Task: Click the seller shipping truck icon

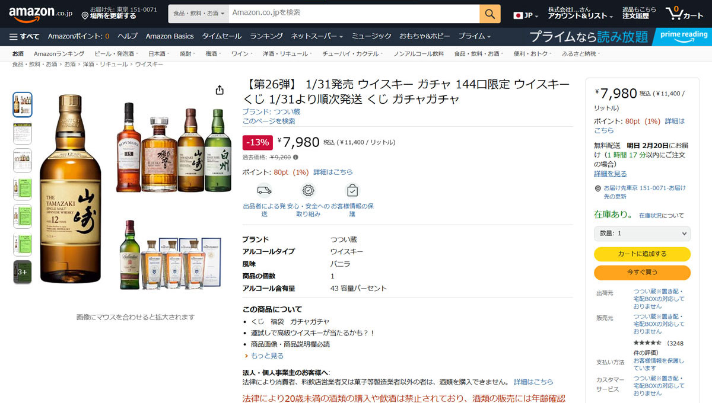Action: tap(264, 190)
